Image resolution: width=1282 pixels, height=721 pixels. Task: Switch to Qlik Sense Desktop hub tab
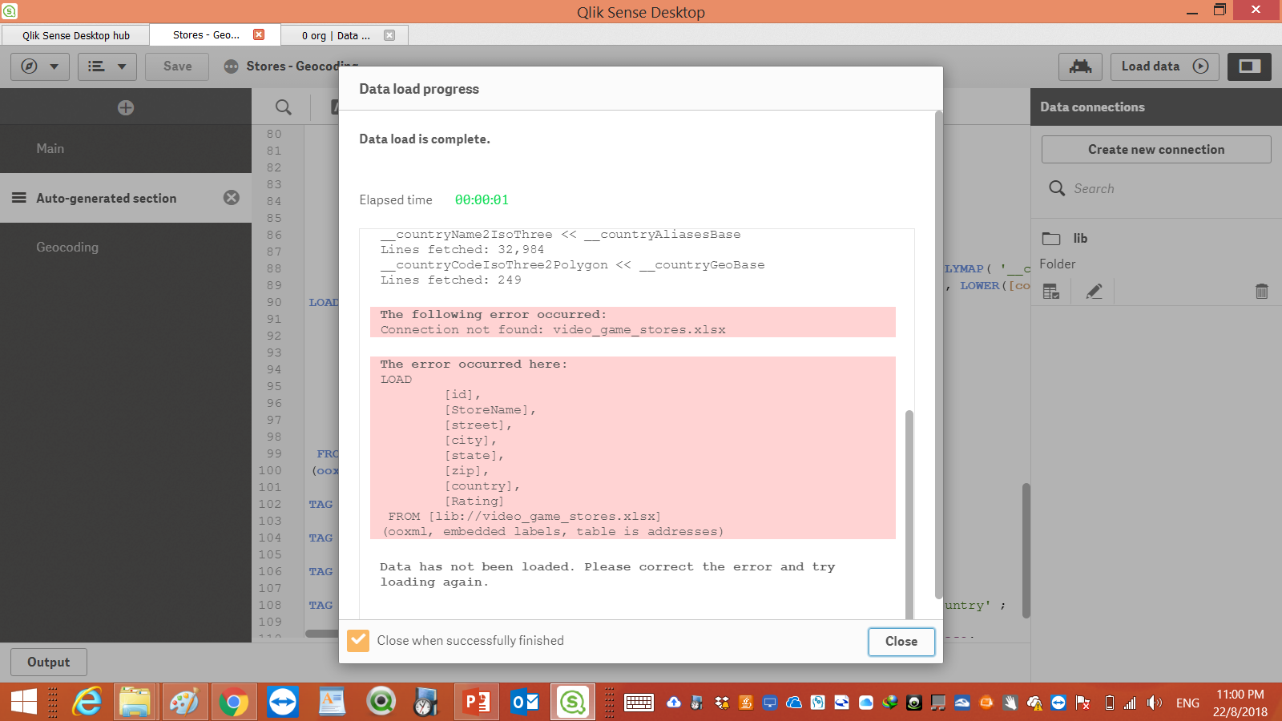(75, 35)
